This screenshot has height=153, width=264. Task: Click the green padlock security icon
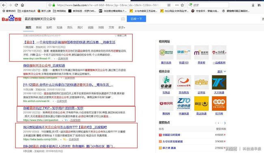pos(54,5)
